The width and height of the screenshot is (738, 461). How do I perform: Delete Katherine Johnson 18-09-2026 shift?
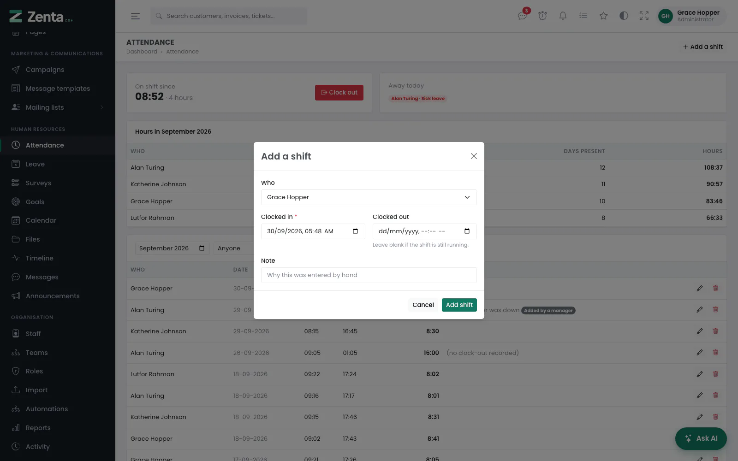(x=715, y=417)
